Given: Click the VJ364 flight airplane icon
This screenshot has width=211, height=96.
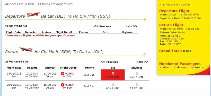Looking at the screenshot, I should pyautogui.click(x=63, y=85).
